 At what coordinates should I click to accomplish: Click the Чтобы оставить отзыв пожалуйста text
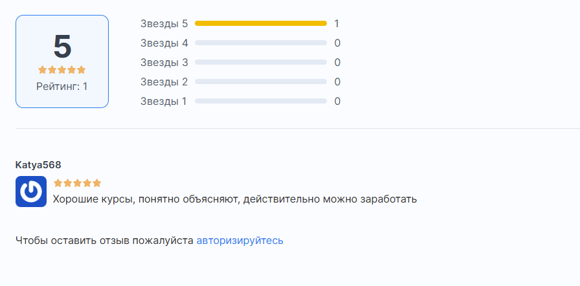pos(104,241)
